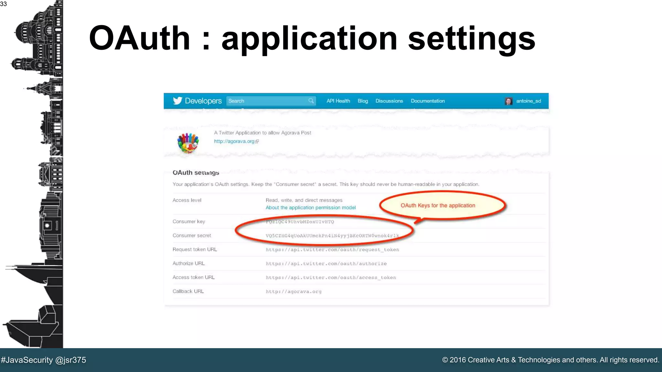
Task: Open the Blog menu item
Action: click(363, 101)
